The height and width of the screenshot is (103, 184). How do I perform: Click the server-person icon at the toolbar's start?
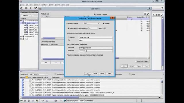(22, 8)
